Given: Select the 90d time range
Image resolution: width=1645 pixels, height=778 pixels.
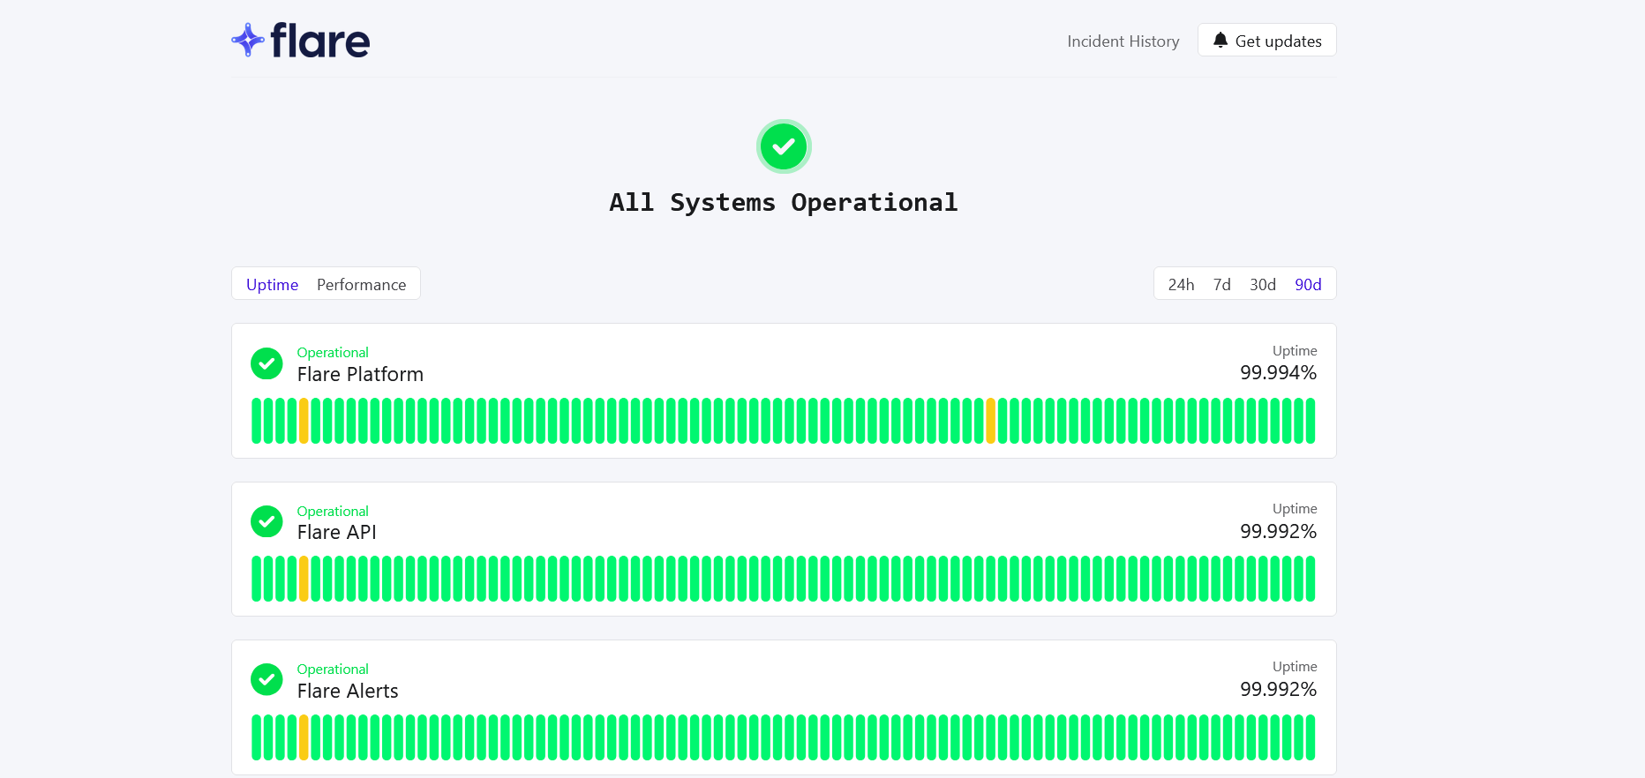Looking at the screenshot, I should click(1308, 285).
